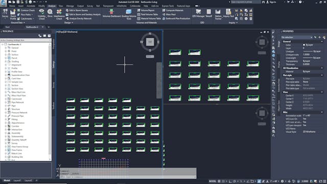Screen dimensions: 327x184
Task: Open the Output ribbon tab
Action: 80,6
